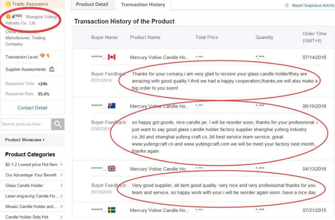Click the 07/14/2016 order date

(x=314, y=57)
